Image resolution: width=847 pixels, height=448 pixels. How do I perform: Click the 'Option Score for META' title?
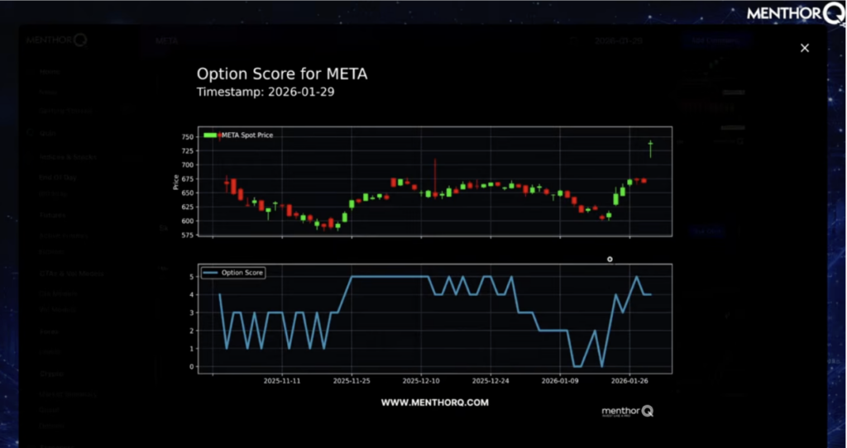[x=282, y=74]
